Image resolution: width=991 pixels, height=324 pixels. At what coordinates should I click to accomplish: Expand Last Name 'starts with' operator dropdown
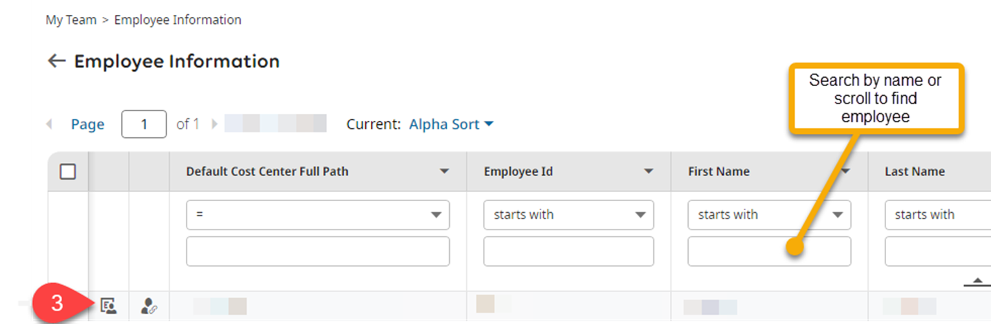point(937,215)
